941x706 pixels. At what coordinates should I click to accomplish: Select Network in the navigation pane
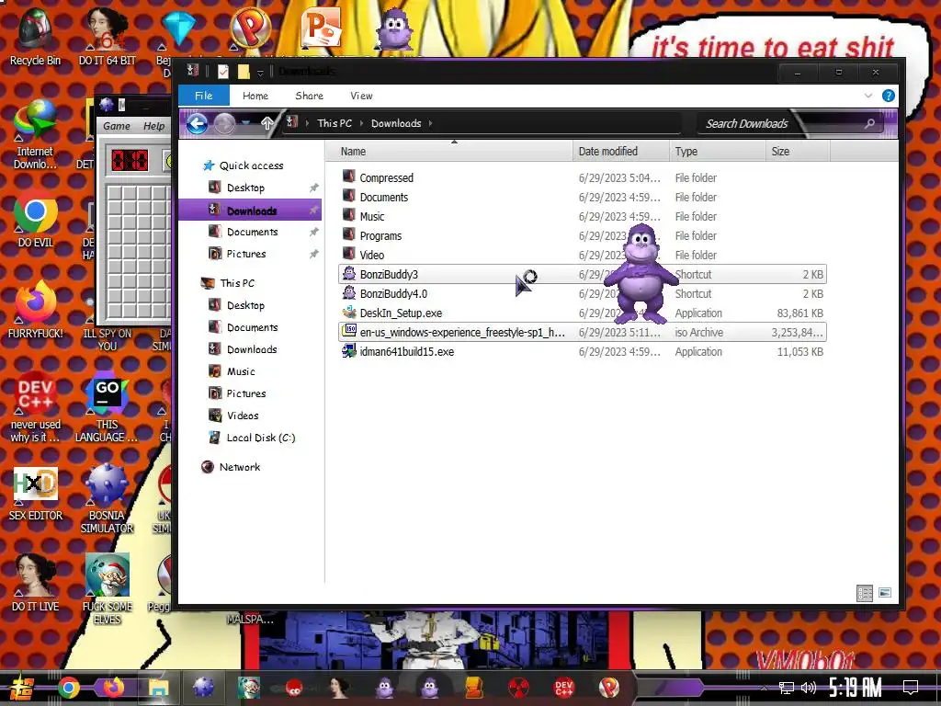240,467
